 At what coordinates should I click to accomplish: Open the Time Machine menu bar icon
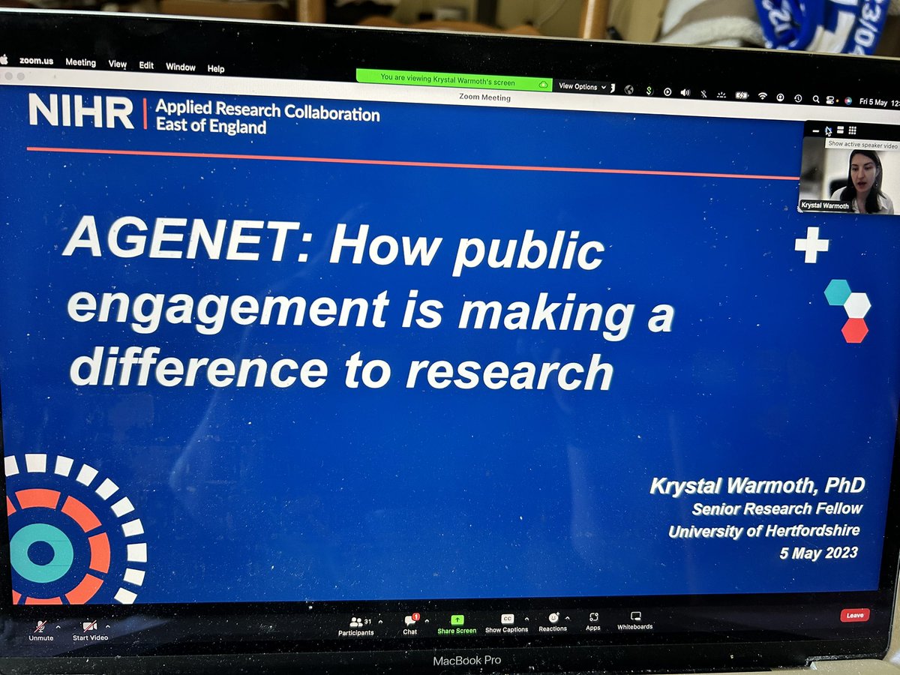point(798,98)
